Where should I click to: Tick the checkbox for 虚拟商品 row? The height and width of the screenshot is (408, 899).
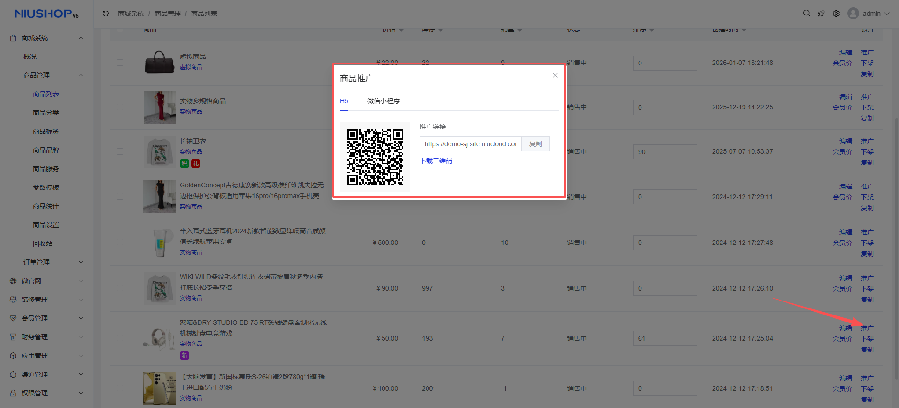120,63
